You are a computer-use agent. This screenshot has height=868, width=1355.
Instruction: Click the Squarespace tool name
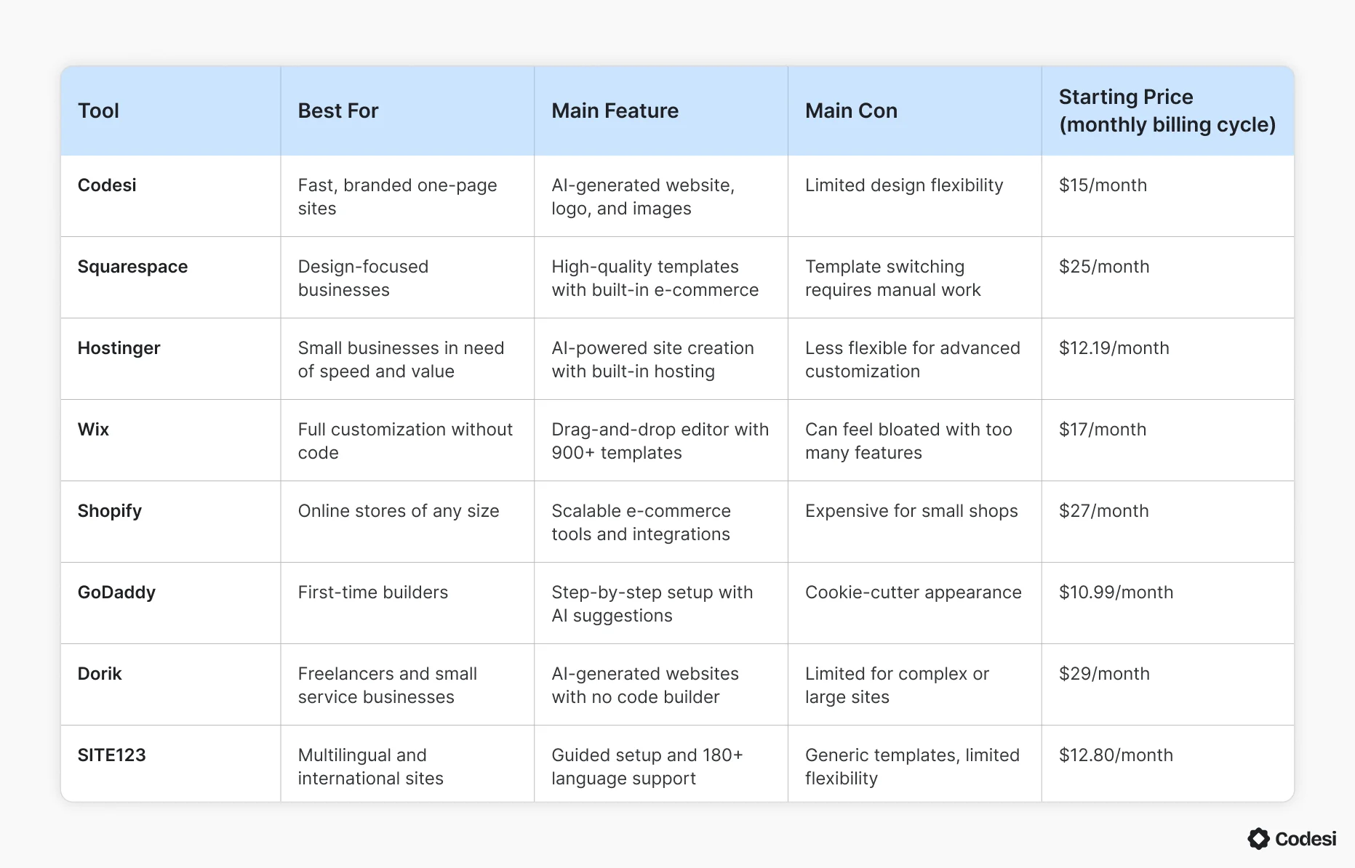point(132,267)
